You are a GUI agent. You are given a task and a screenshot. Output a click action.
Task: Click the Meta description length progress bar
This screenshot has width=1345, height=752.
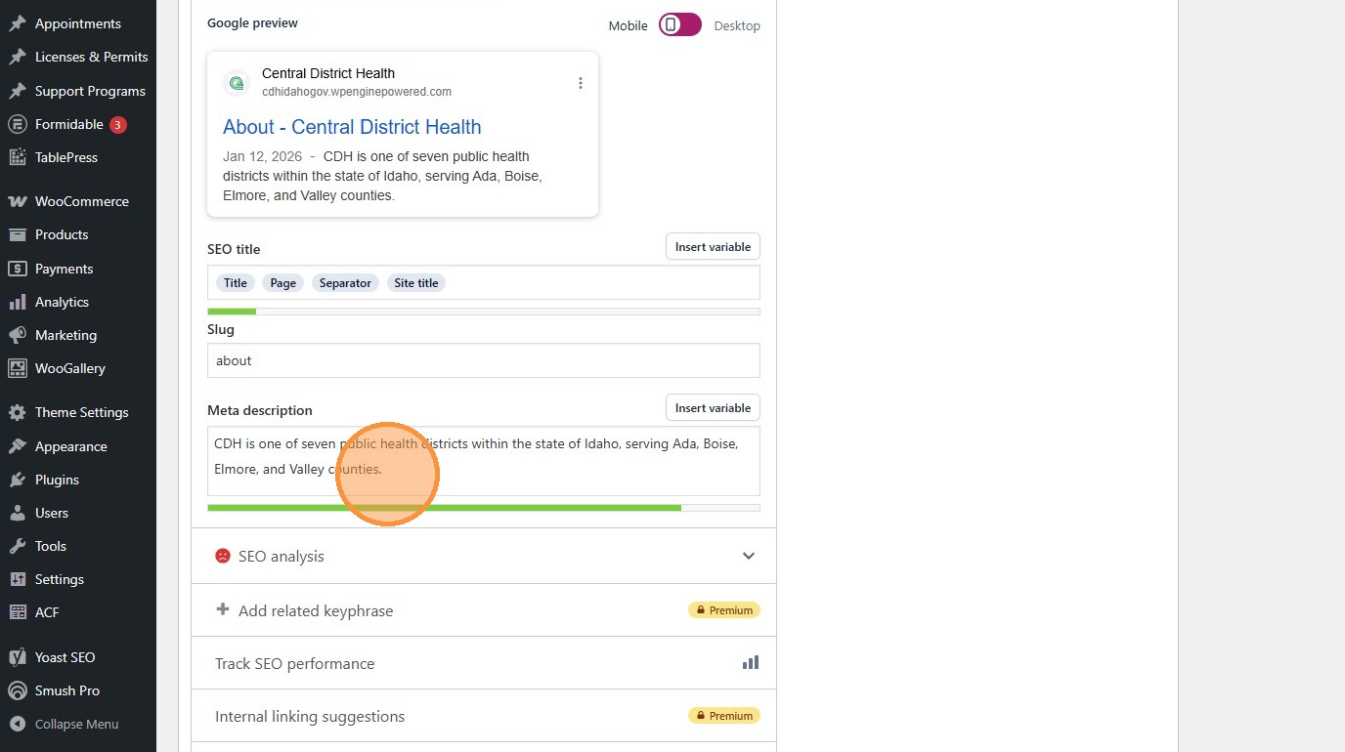click(484, 508)
